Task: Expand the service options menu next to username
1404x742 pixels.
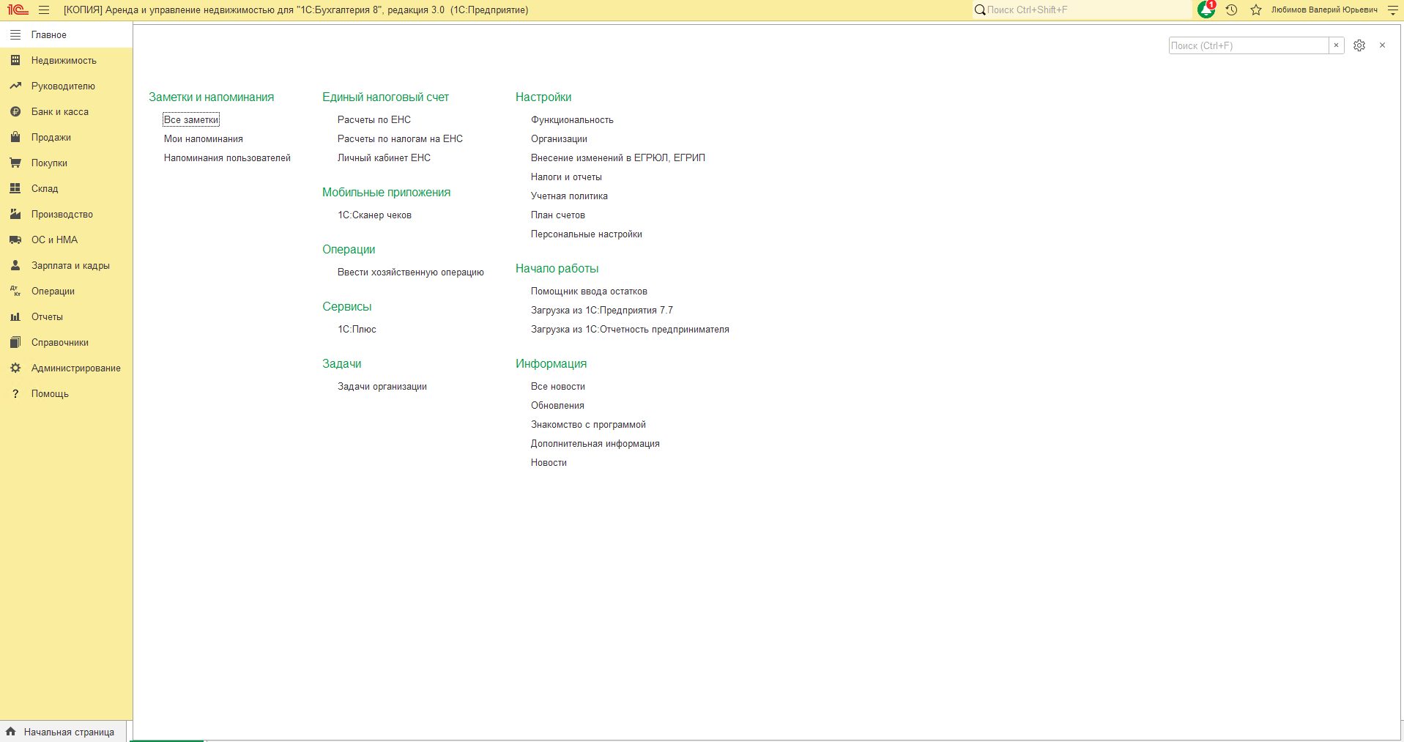Action: point(1392,10)
